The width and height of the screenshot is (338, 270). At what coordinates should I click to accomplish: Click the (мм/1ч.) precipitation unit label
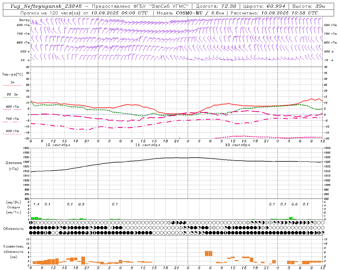(x=13, y=212)
